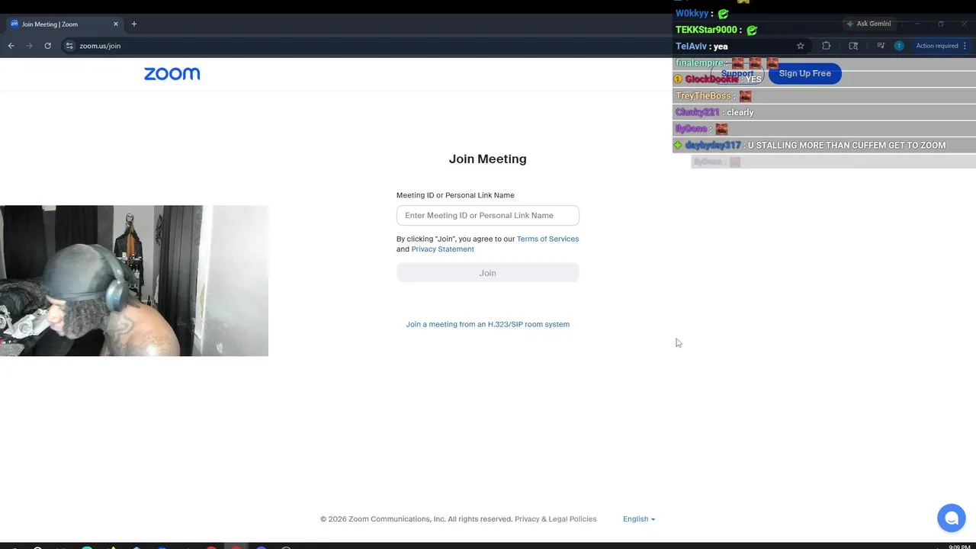
Task: Click the Action required button
Action: click(941, 46)
